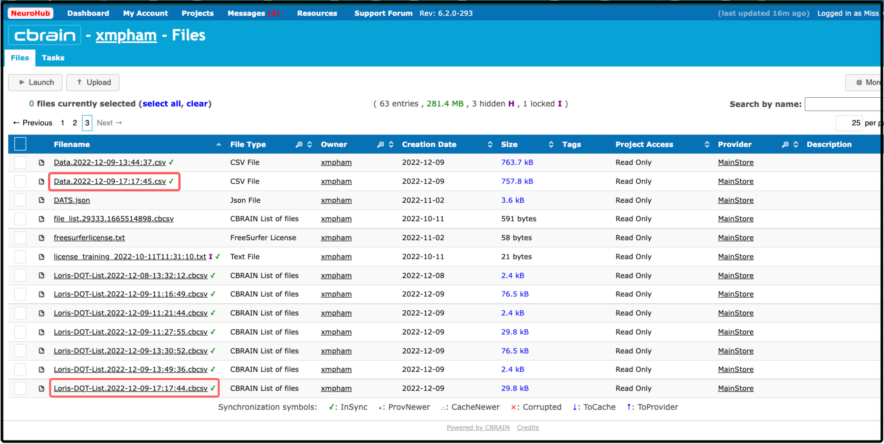Go to page 2 of the file list
884x444 pixels.
click(x=75, y=123)
